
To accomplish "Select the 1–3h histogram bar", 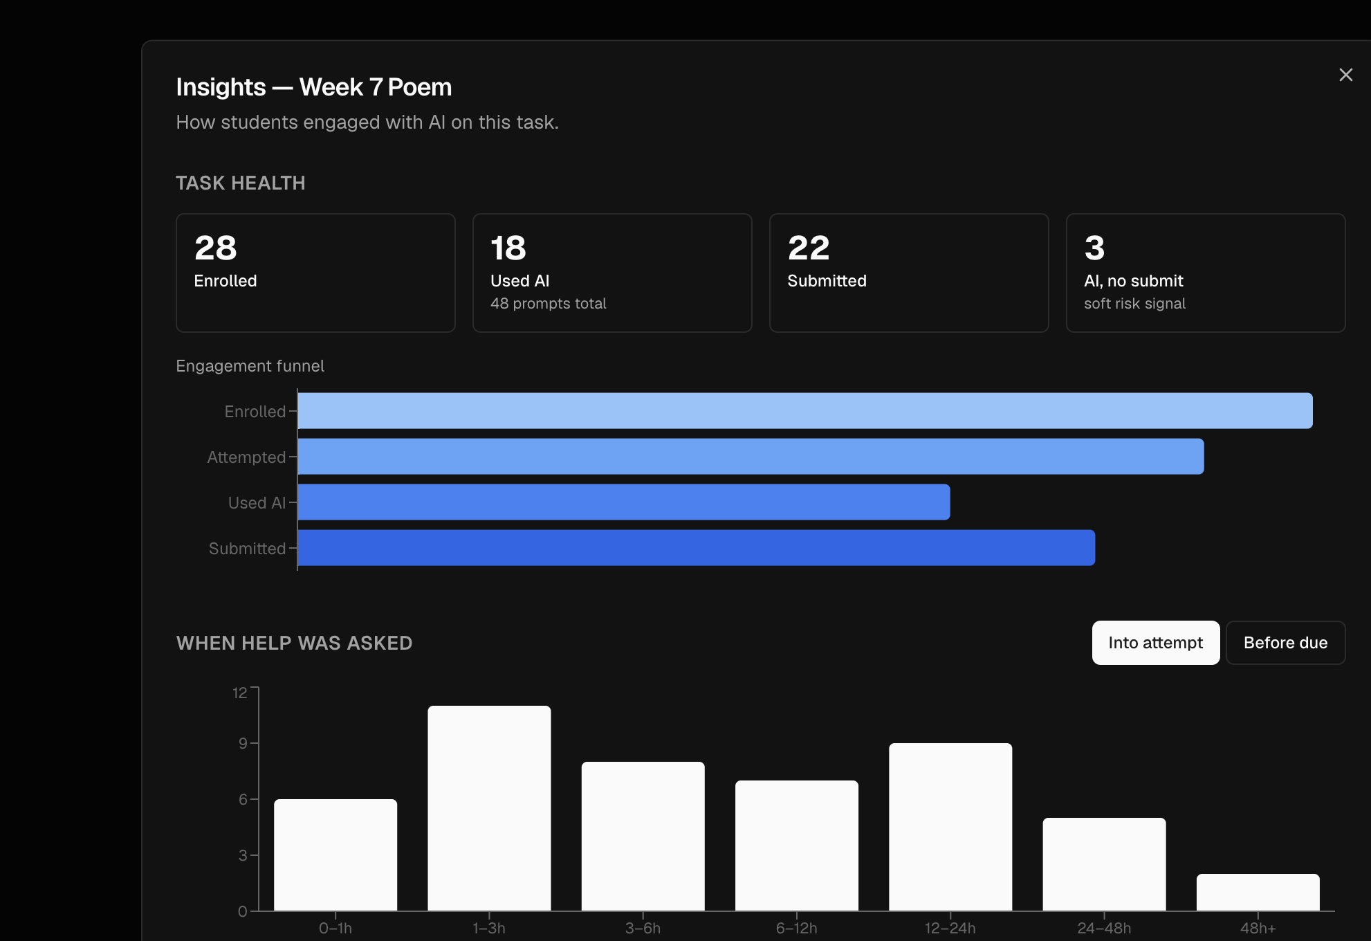I will click(x=489, y=808).
